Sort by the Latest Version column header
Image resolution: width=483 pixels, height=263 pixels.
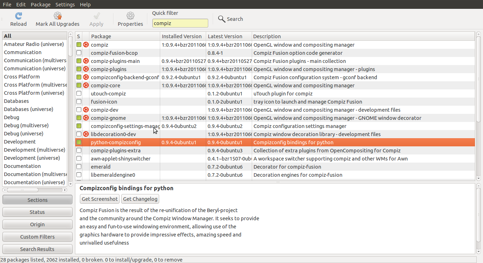pyautogui.click(x=229, y=36)
